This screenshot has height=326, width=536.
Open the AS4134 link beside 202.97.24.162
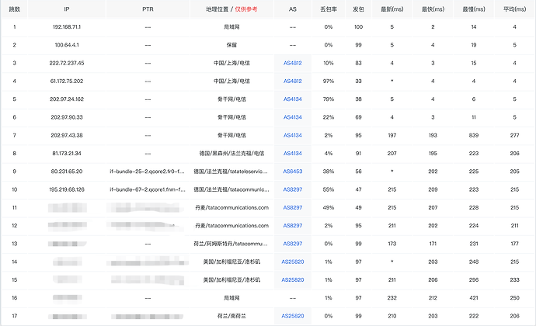tap(293, 99)
